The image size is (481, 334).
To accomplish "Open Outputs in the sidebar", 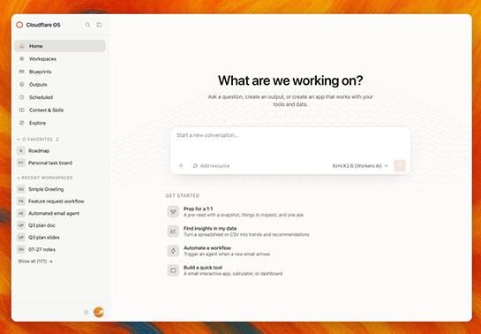I will pyautogui.click(x=60, y=85).
